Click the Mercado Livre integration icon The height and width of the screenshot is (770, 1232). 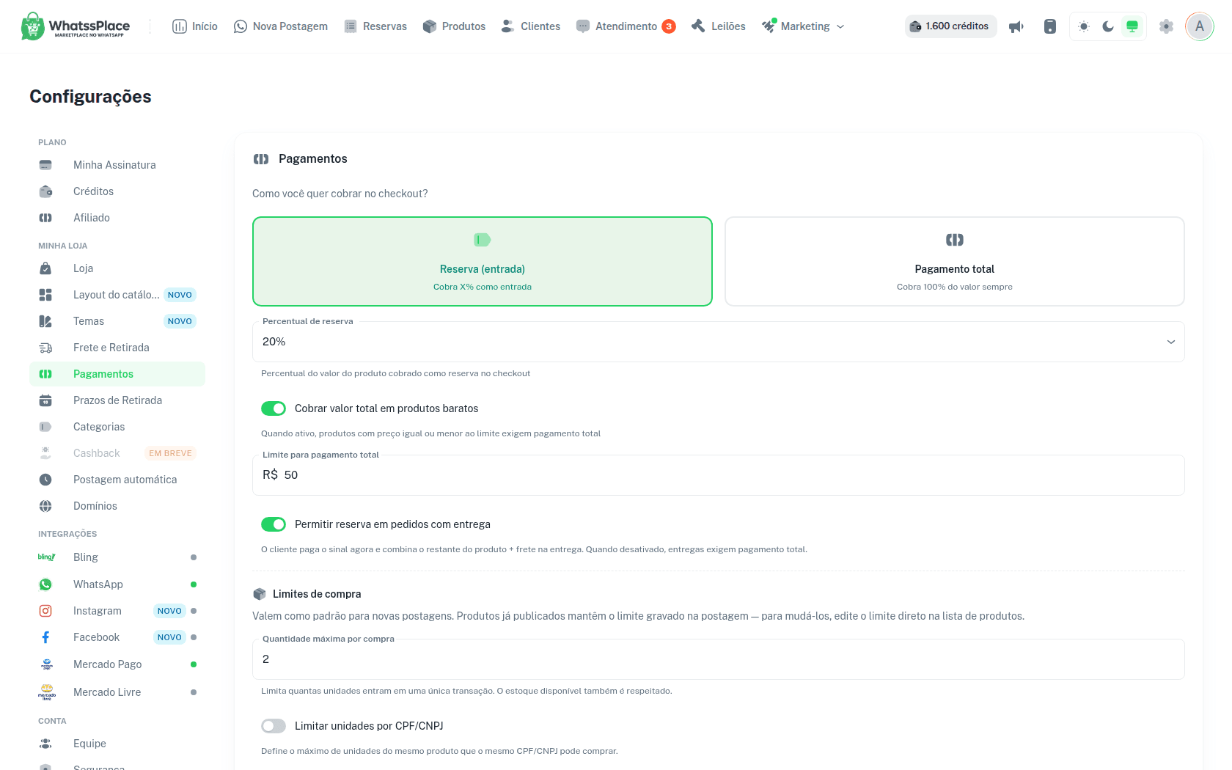[47, 692]
